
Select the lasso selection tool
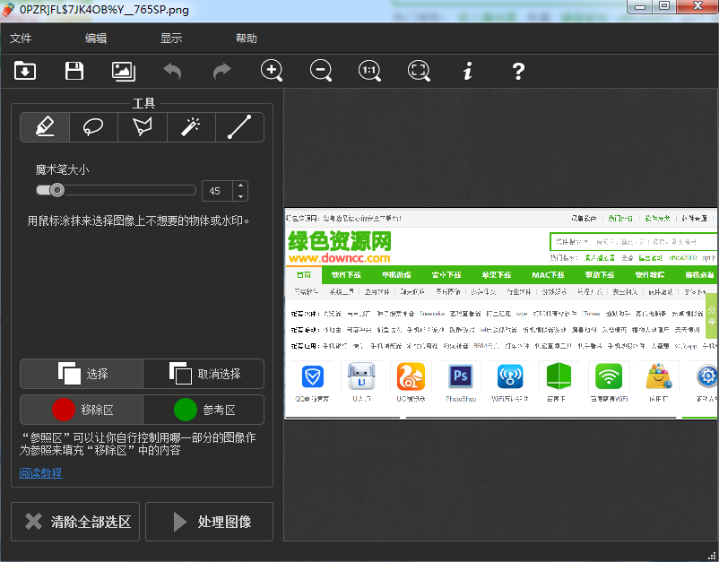tap(92, 126)
